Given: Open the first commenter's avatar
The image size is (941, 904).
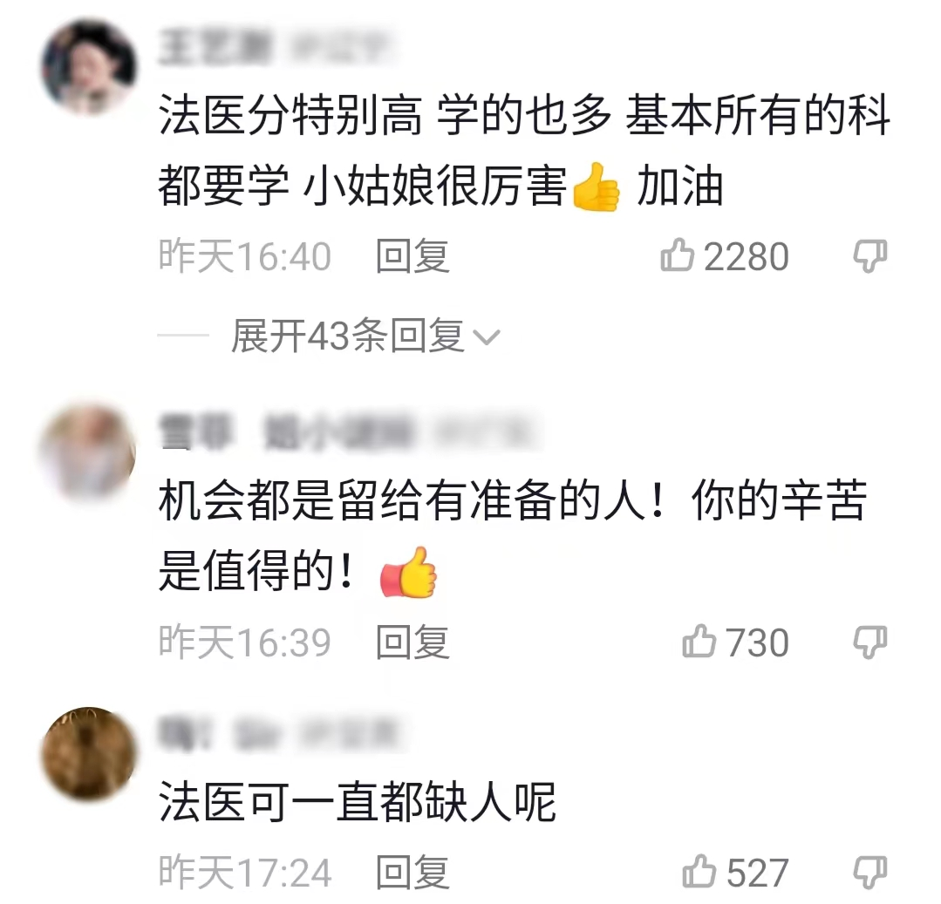Looking at the screenshot, I should [89, 67].
